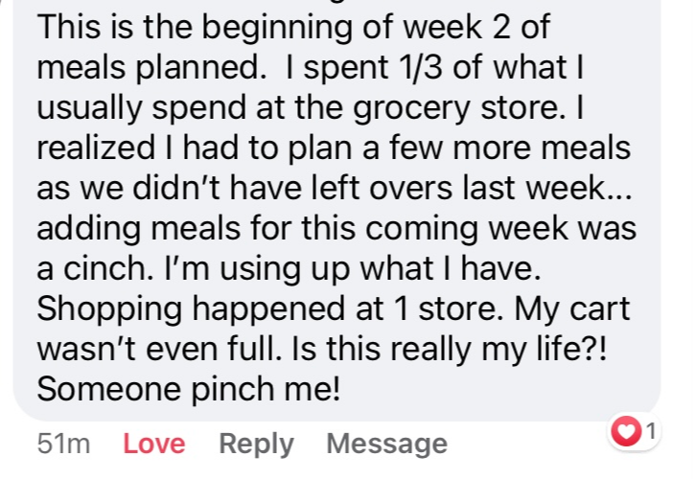Click the word "adding" in the comment

click(x=89, y=229)
